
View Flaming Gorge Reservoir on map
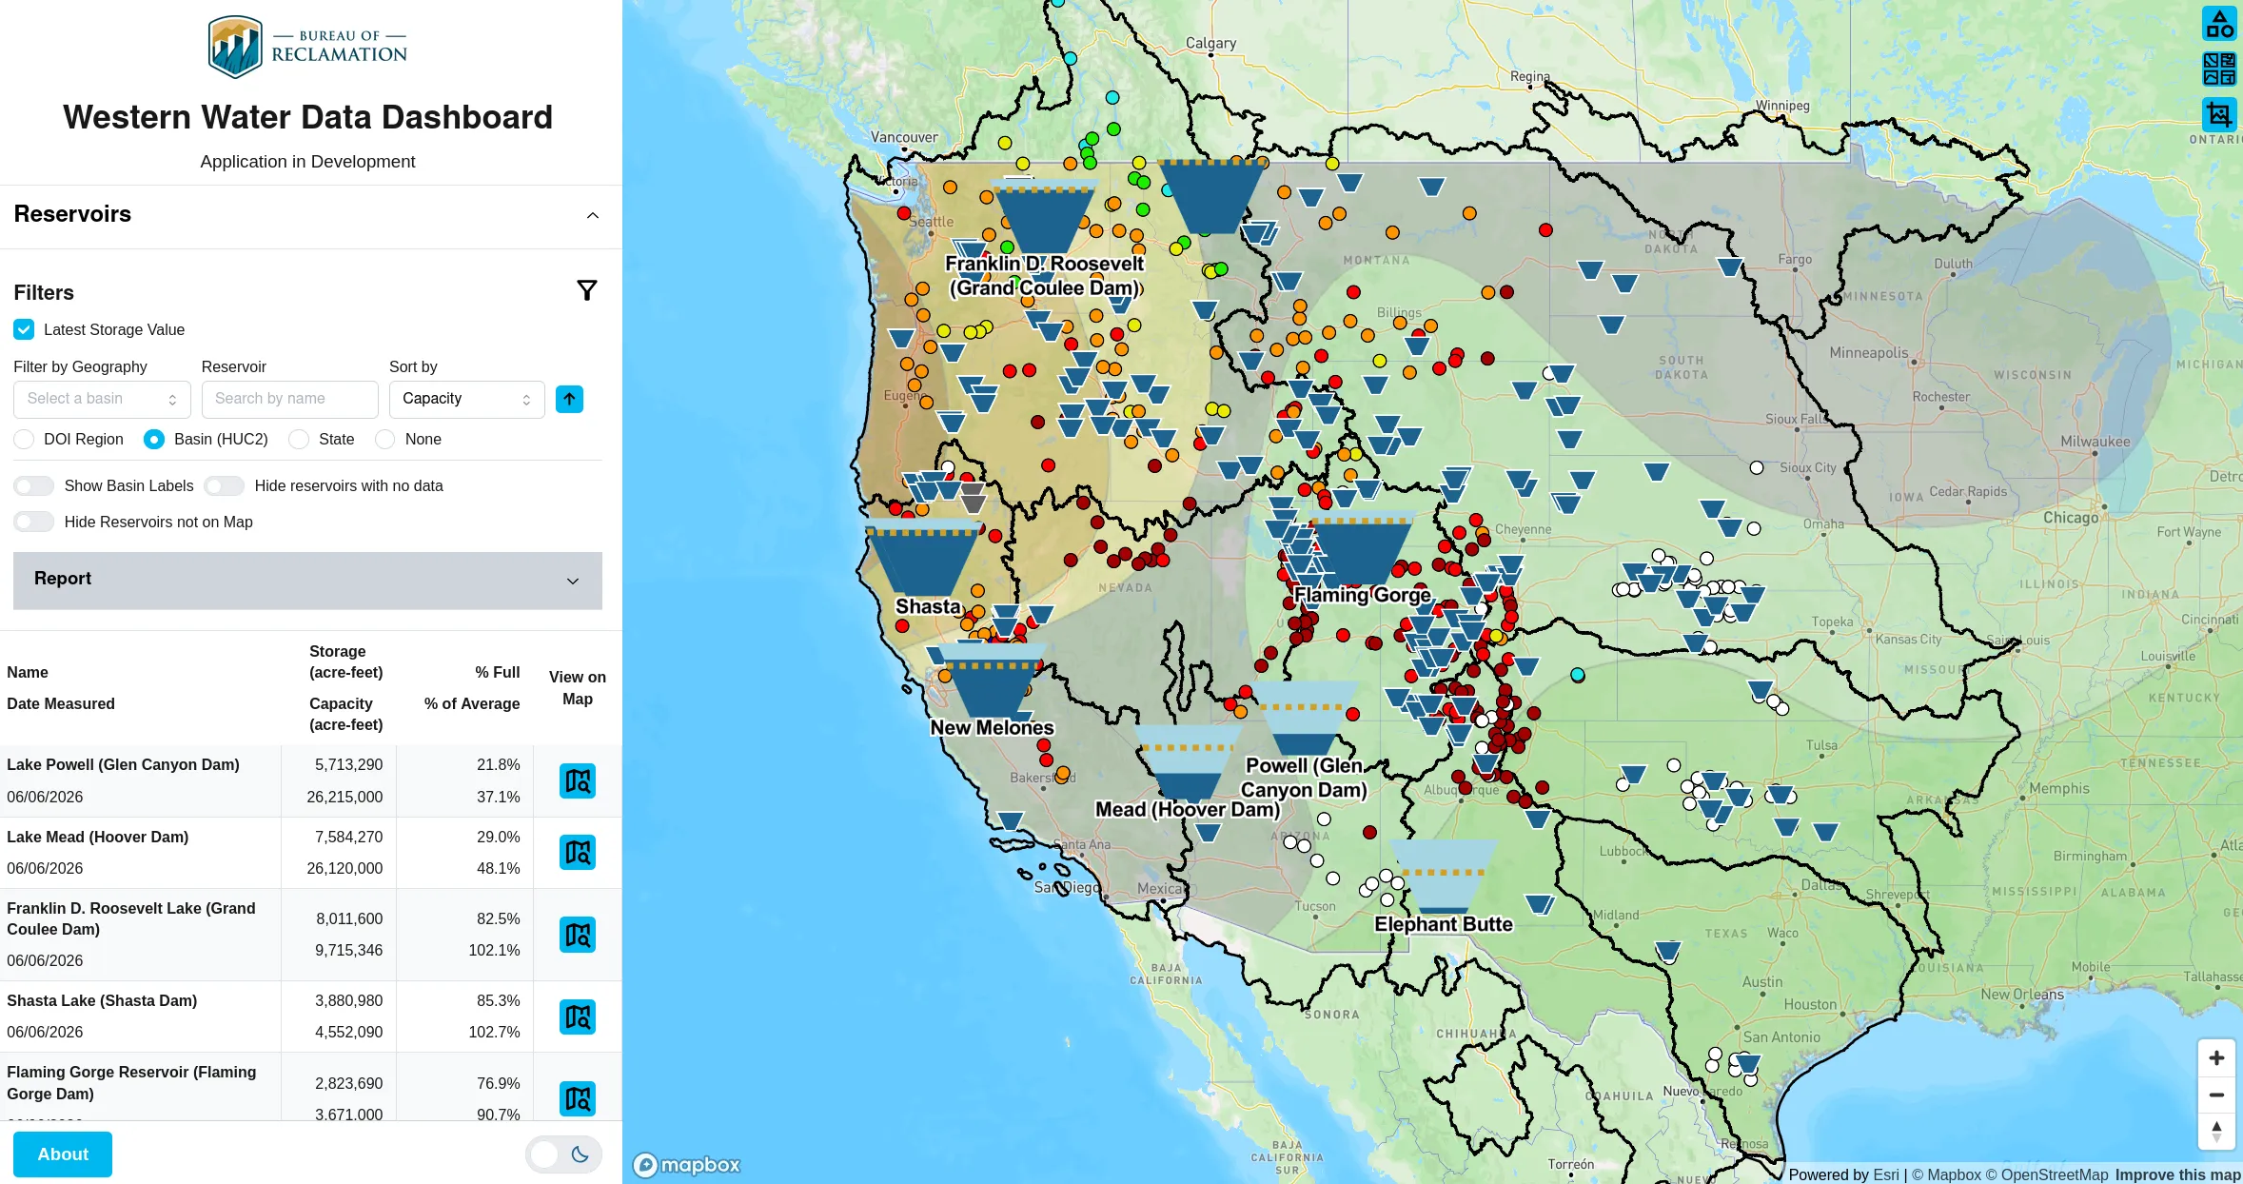pos(578,1099)
